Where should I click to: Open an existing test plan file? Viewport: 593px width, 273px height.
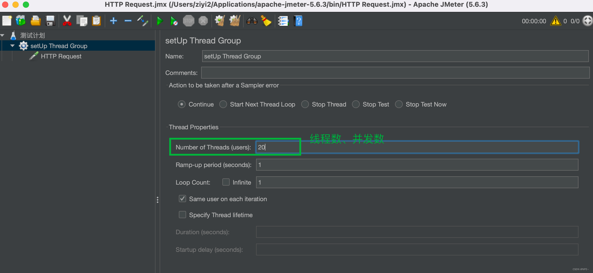click(36, 21)
